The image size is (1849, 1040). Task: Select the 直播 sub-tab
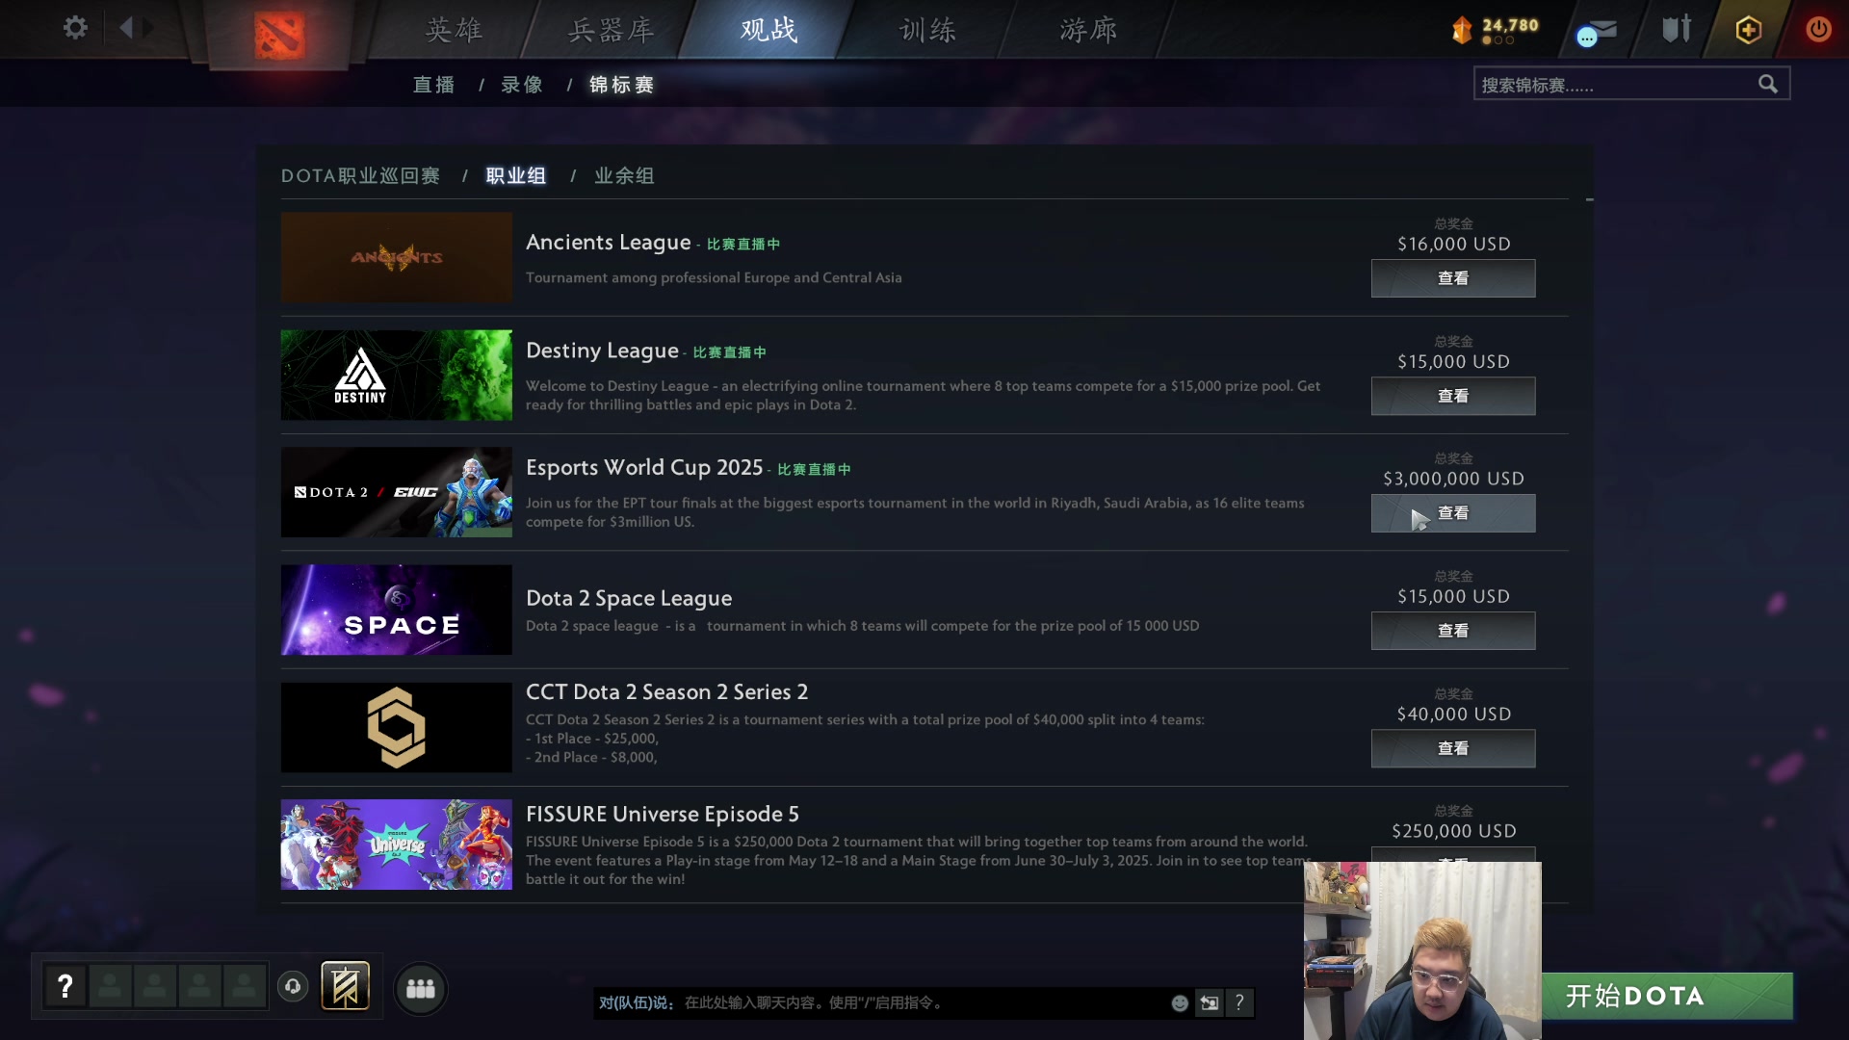[x=434, y=85]
